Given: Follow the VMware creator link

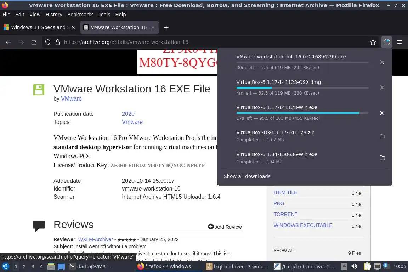Looking at the screenshot, I should tap(71, 99).
